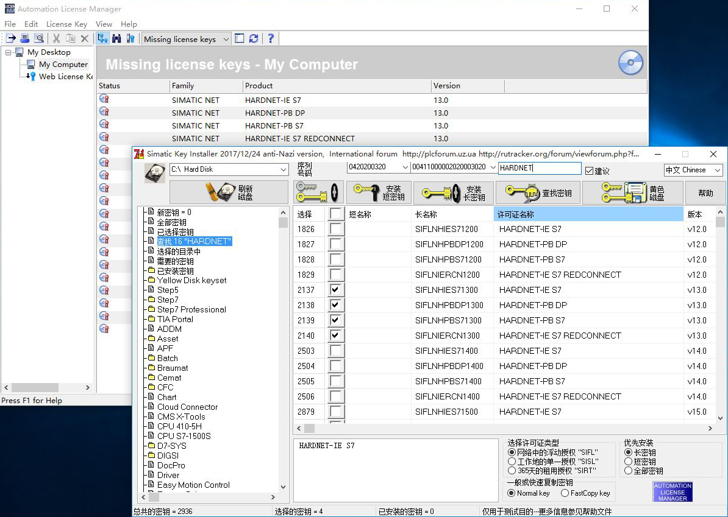The height and width of the screenshot is (517, 728).
Task: Click the cut scissors icon
Action: [56, 38]
